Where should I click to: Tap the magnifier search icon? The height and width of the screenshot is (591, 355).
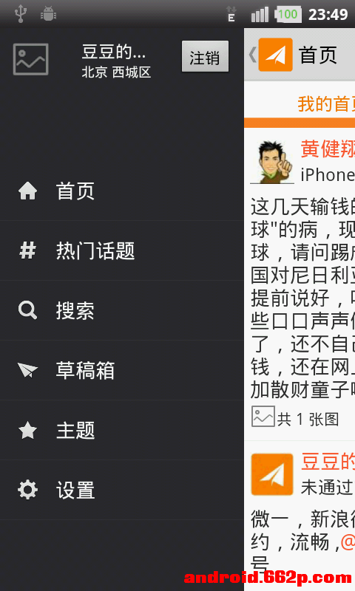28,310
